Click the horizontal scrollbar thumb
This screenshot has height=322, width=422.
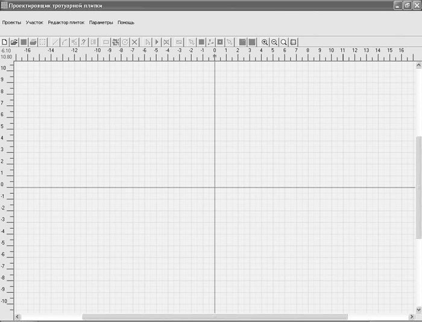point(215,317)
